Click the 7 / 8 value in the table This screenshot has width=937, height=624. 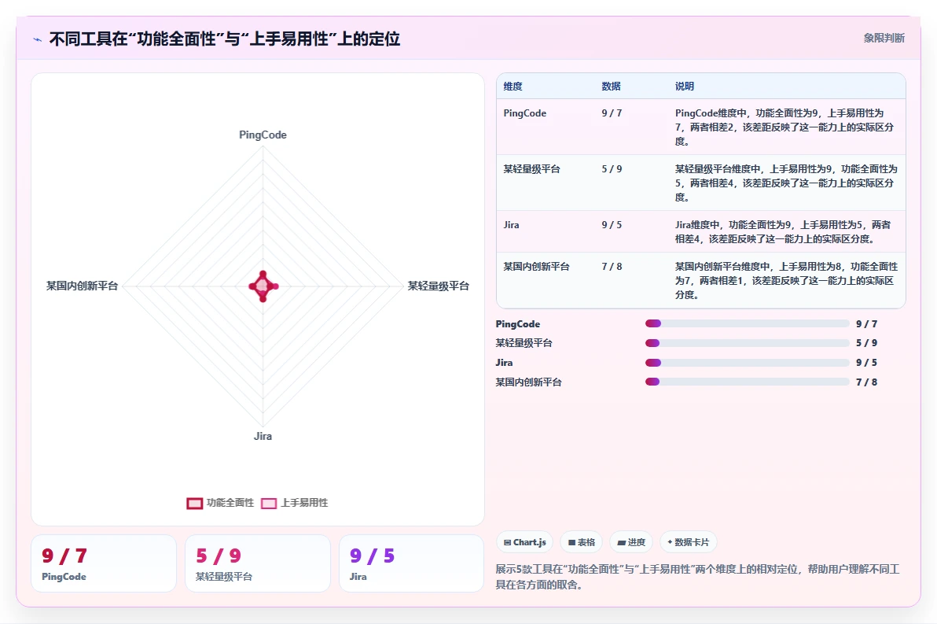[x=612, y=267]
